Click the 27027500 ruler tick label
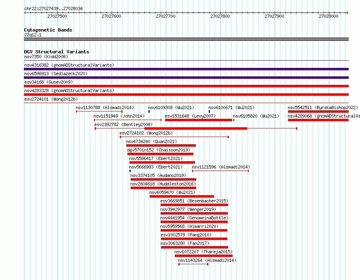The image size is (360, 280). (x=57, y=16)
